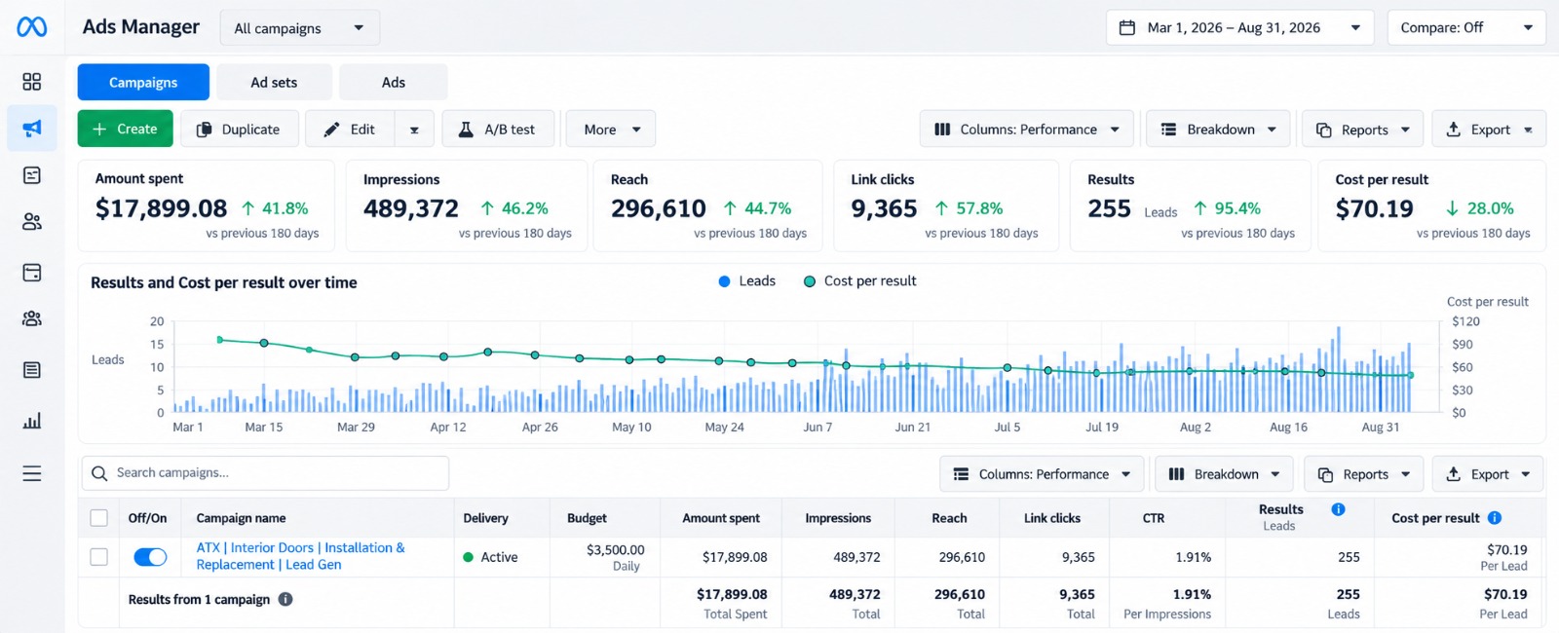Sort by Delivery column header
1559x633 pixels.
click(485, 518)
